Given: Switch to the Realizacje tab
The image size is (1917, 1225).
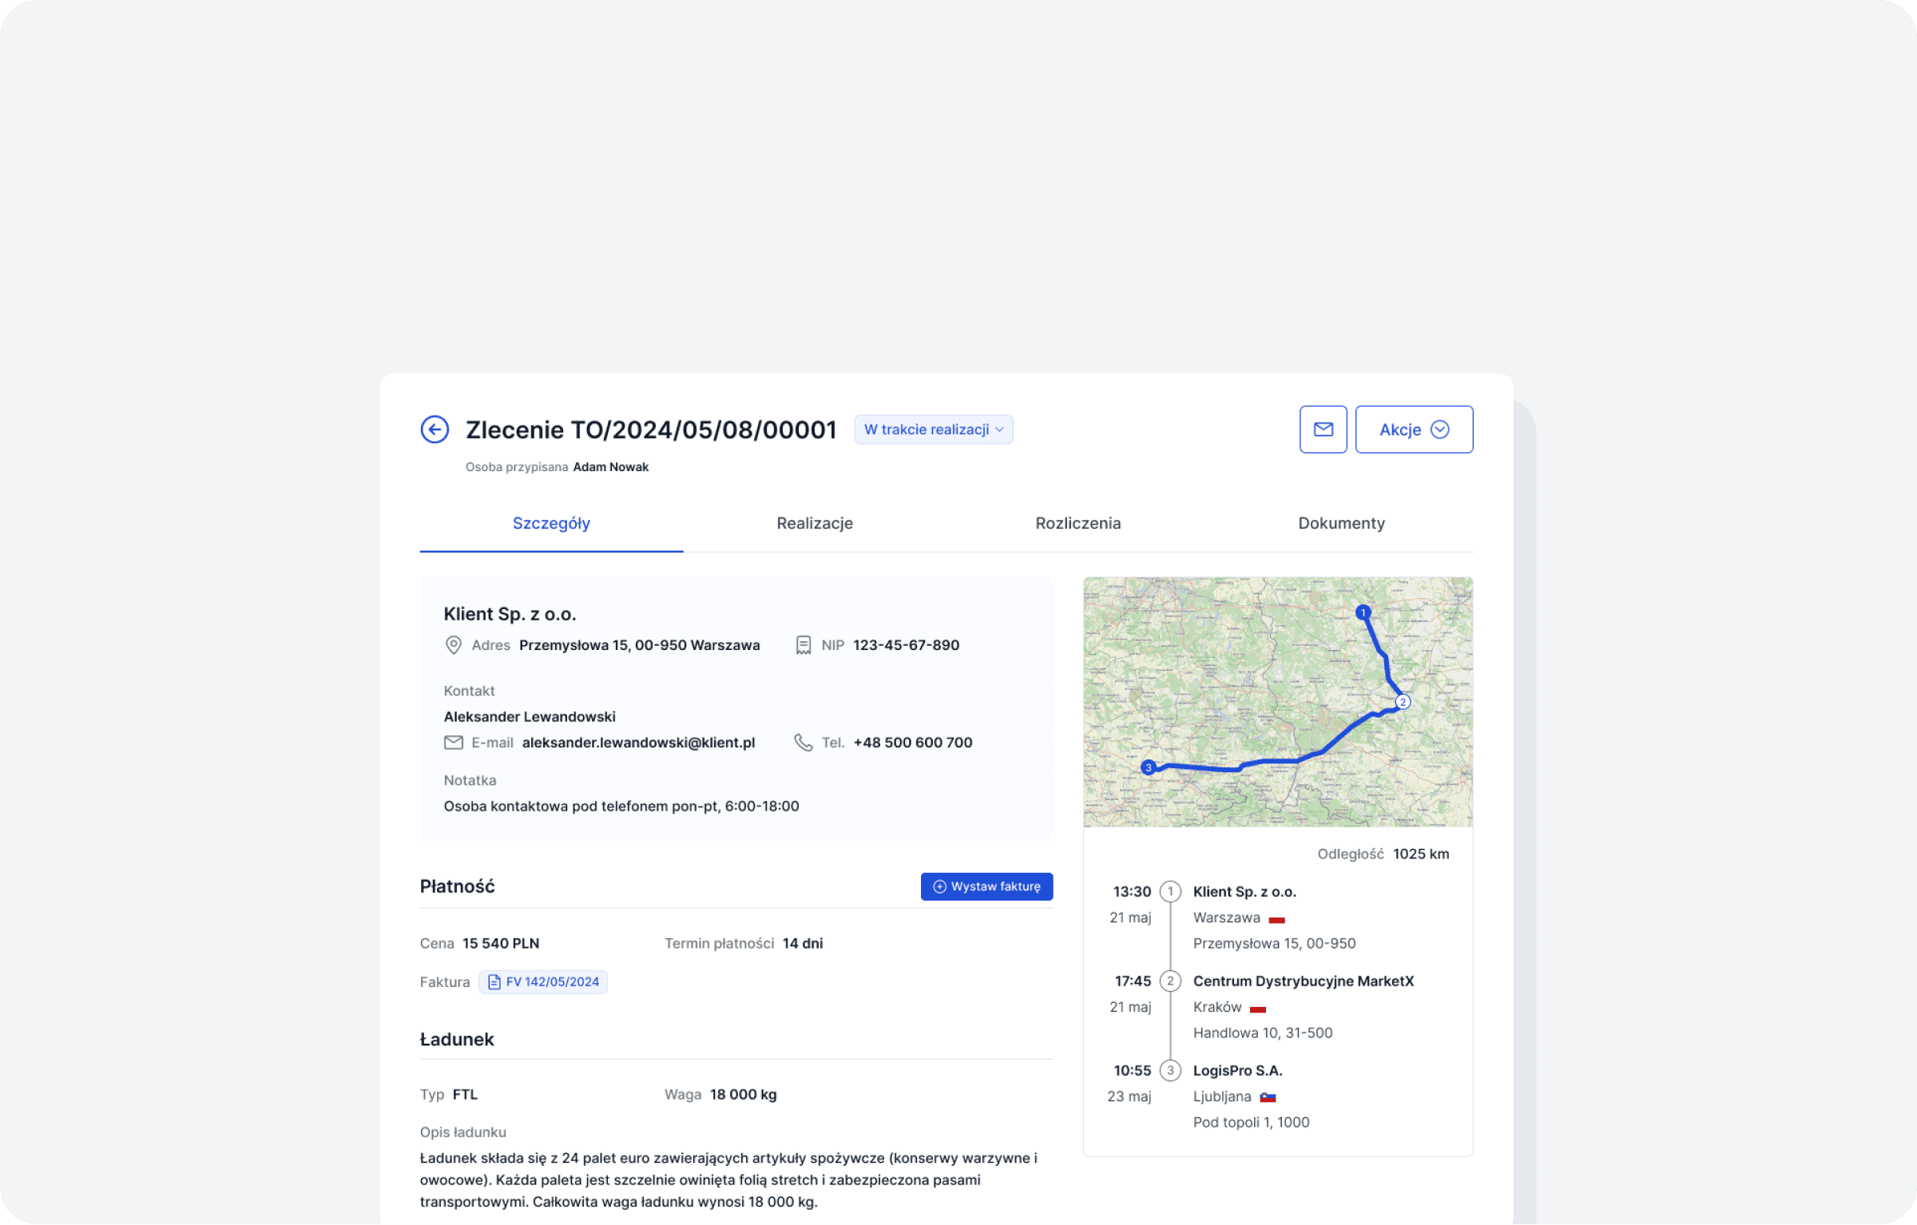Looking at the screenshot, I should (x=815, y=523).
